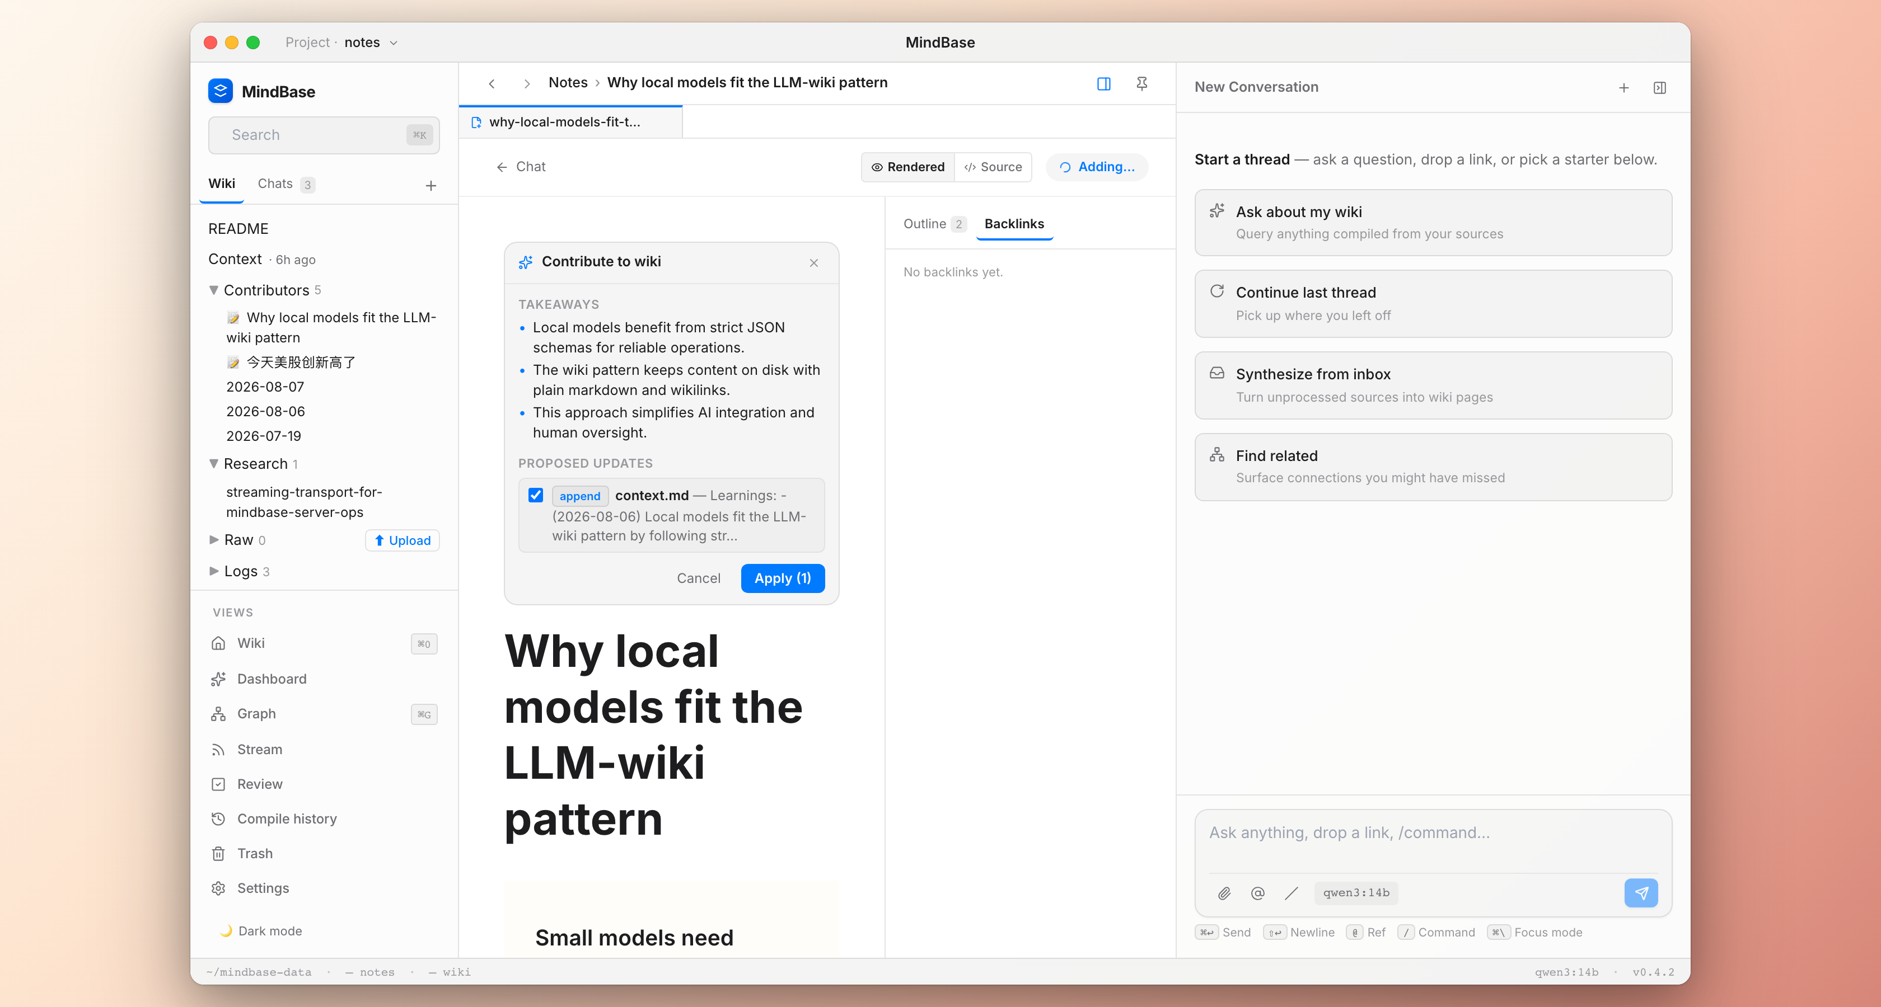Open streaming-transport-for-mindbase-server-ops note
The image size is (1881, 1007).
click(304, 503)
